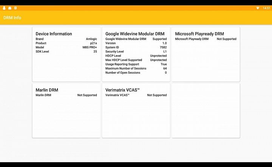
Task: Click the Version label
Action: 110,43
